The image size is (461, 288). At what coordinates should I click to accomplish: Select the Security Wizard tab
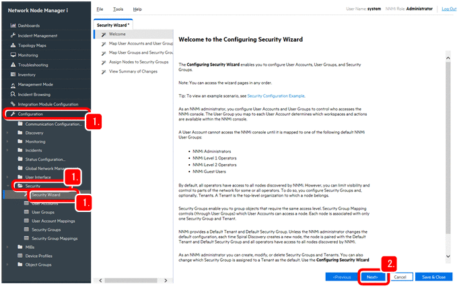(x=113, y=25)
